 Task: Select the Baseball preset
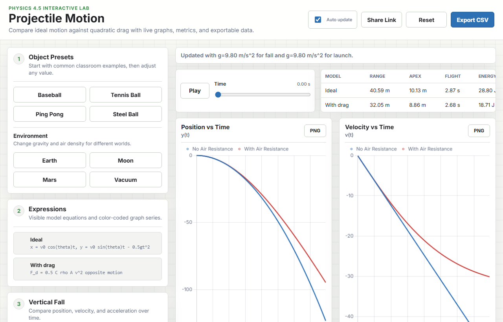(50, 95)
